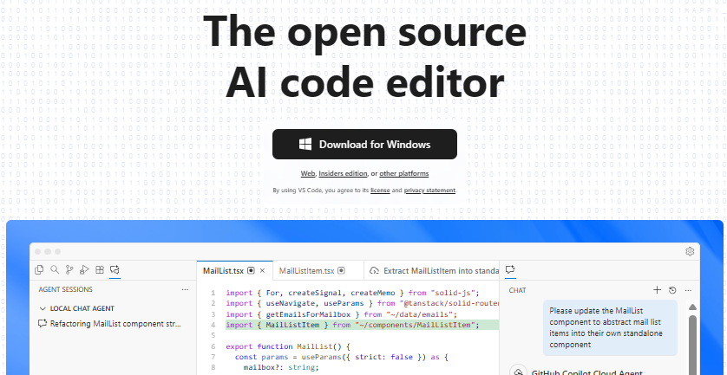This screenshot has width=727, height=375.
Task: Click the chat scrollbar up arrow
Action: pyautogui.click(x=692, y=307)
